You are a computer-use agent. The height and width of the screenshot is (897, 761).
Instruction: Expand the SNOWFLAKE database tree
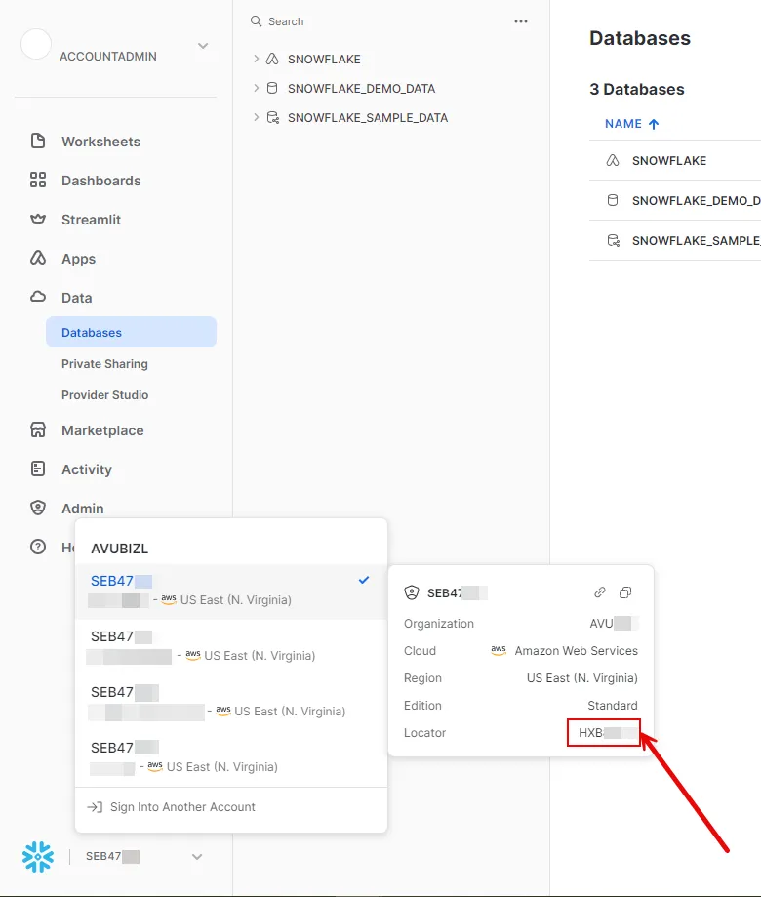(256, 59)
